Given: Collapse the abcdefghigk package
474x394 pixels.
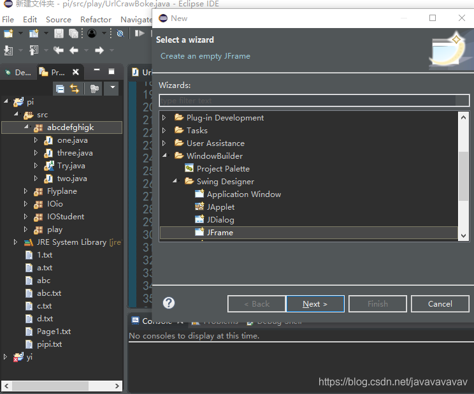Looking at the screenshot, I should pyautogui.click(x=26, y=127).
